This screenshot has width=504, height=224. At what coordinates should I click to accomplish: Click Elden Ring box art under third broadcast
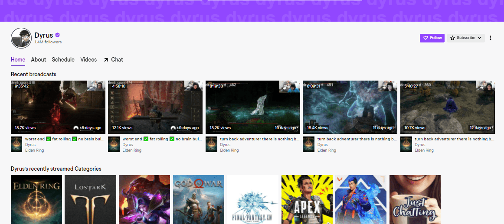[x=212, y=144]
